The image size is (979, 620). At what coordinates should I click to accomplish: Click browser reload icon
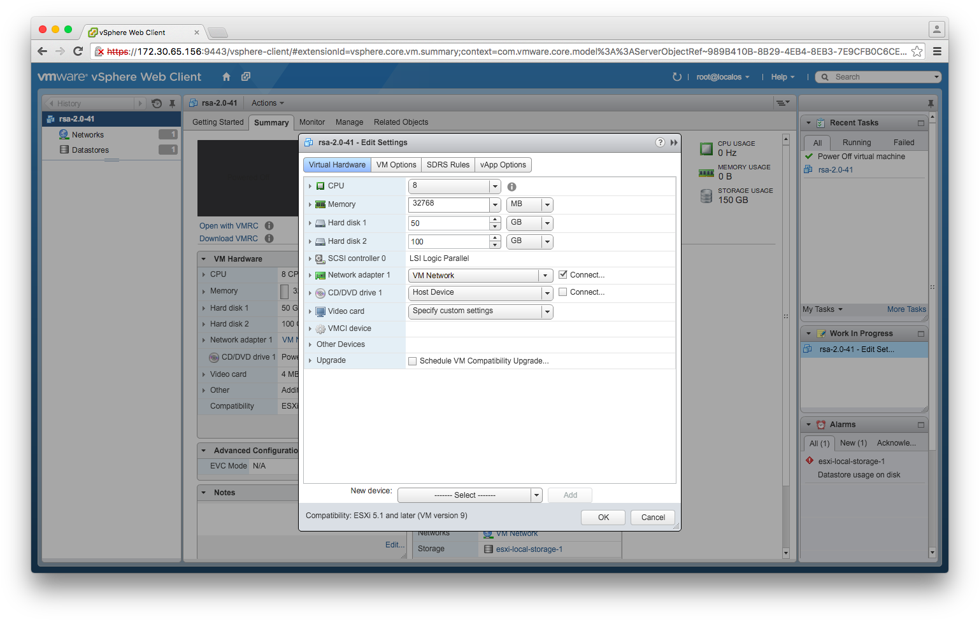click(x=78, y=52)
